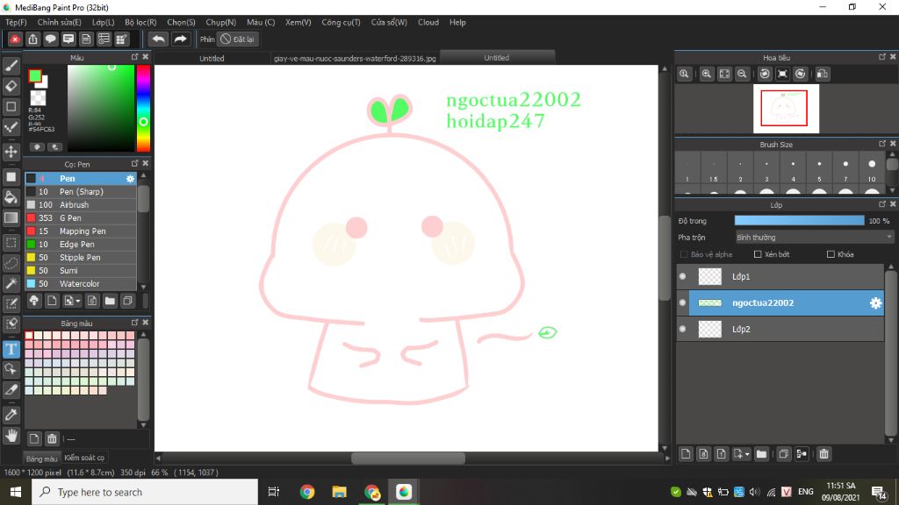899x505 pixels.
Task: Select the G Pen brush
Action: pyautogui.click(x=80, y=218)
